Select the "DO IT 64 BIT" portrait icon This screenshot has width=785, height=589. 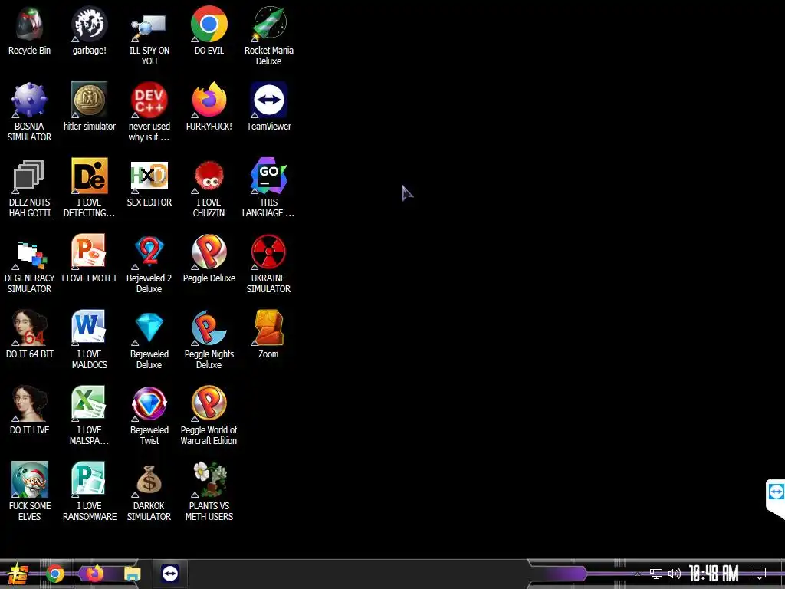pyautogui.click(x=29, y=328)
